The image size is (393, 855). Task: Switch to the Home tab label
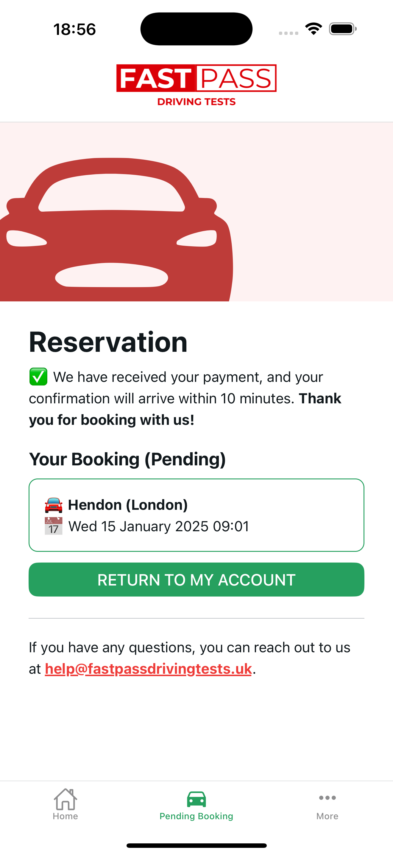click(x=65, y=816)
